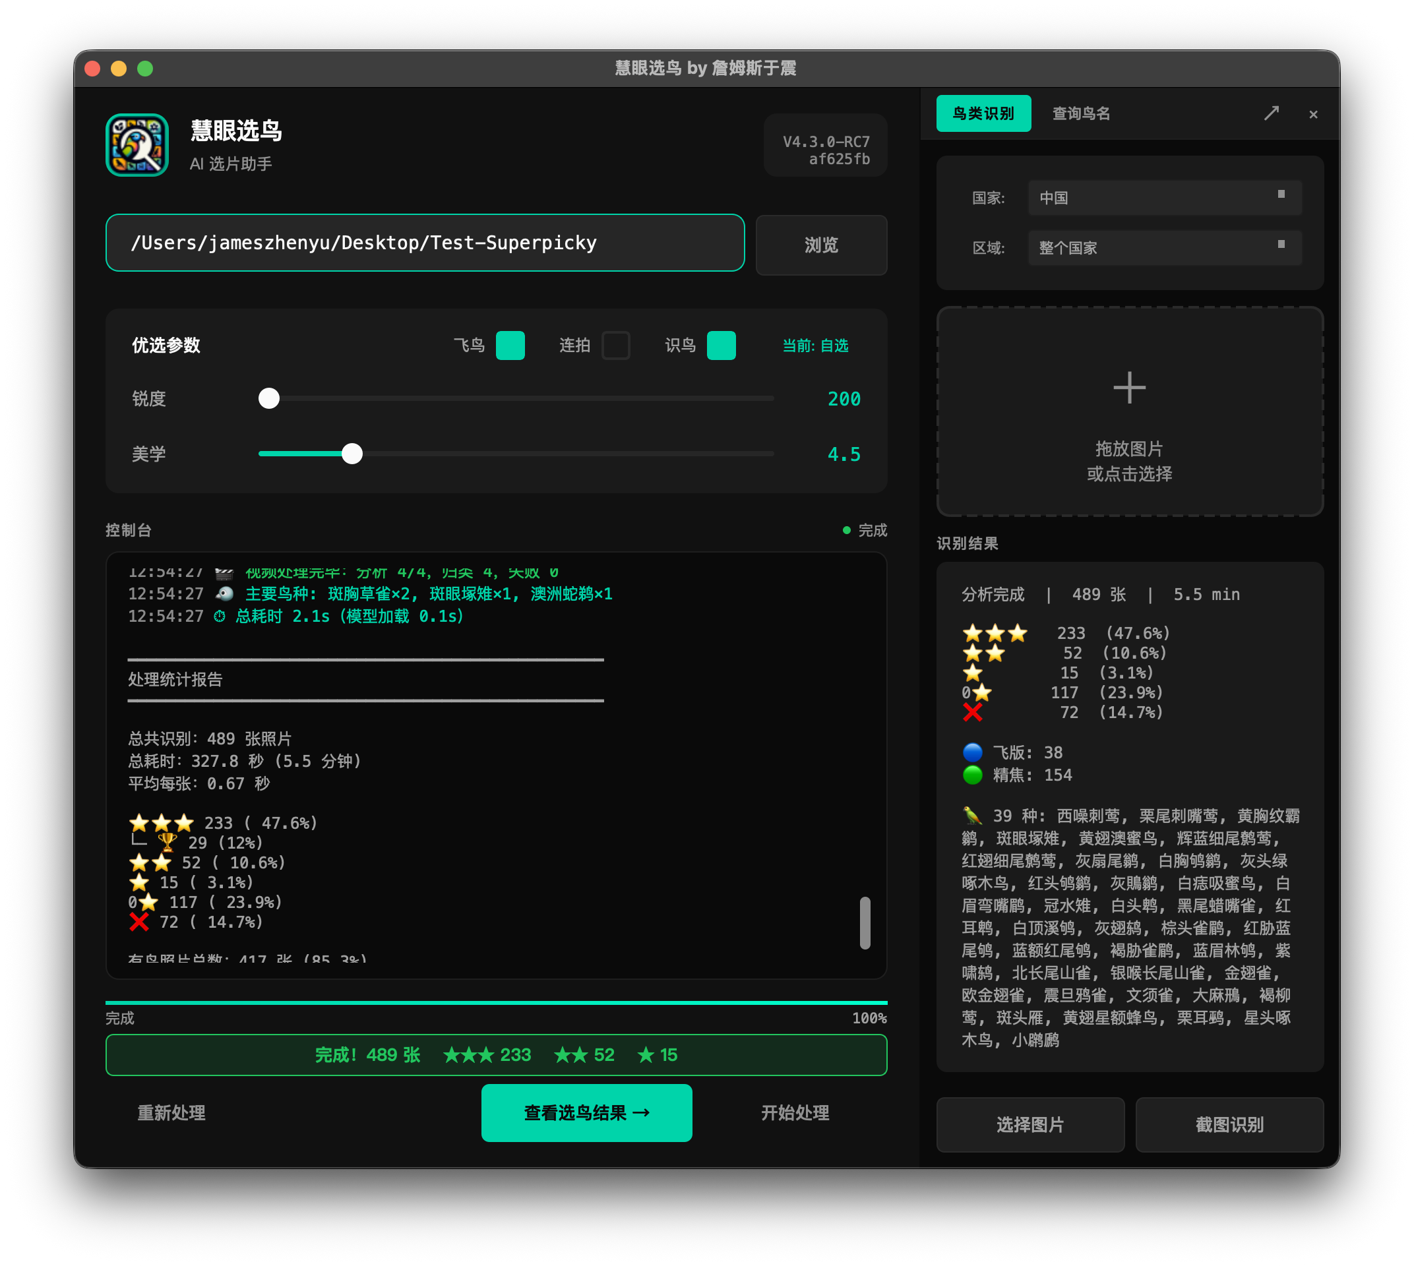The width and height of the screenshot is (1414, 1266).
Task: Click the 查看选鸟结果 button
Action: tap(586, 1112)
